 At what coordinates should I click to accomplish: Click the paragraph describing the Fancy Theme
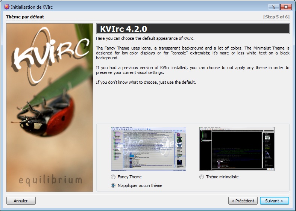pyautogui.click(x=193, y=53)
